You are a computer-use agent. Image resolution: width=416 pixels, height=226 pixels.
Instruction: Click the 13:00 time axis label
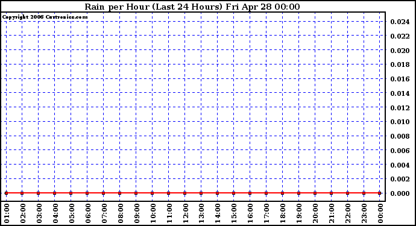(x=201, y=213)
